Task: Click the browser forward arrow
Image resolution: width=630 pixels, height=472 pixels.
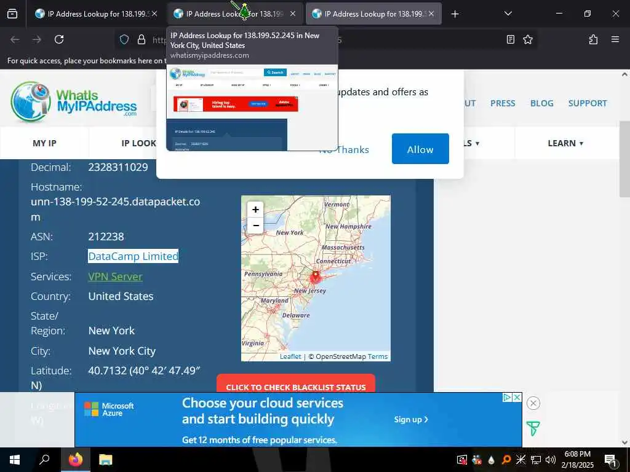Action: click(36, 39)
